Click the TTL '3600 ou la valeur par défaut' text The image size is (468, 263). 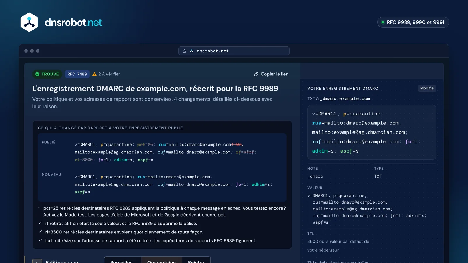point(338,246)
